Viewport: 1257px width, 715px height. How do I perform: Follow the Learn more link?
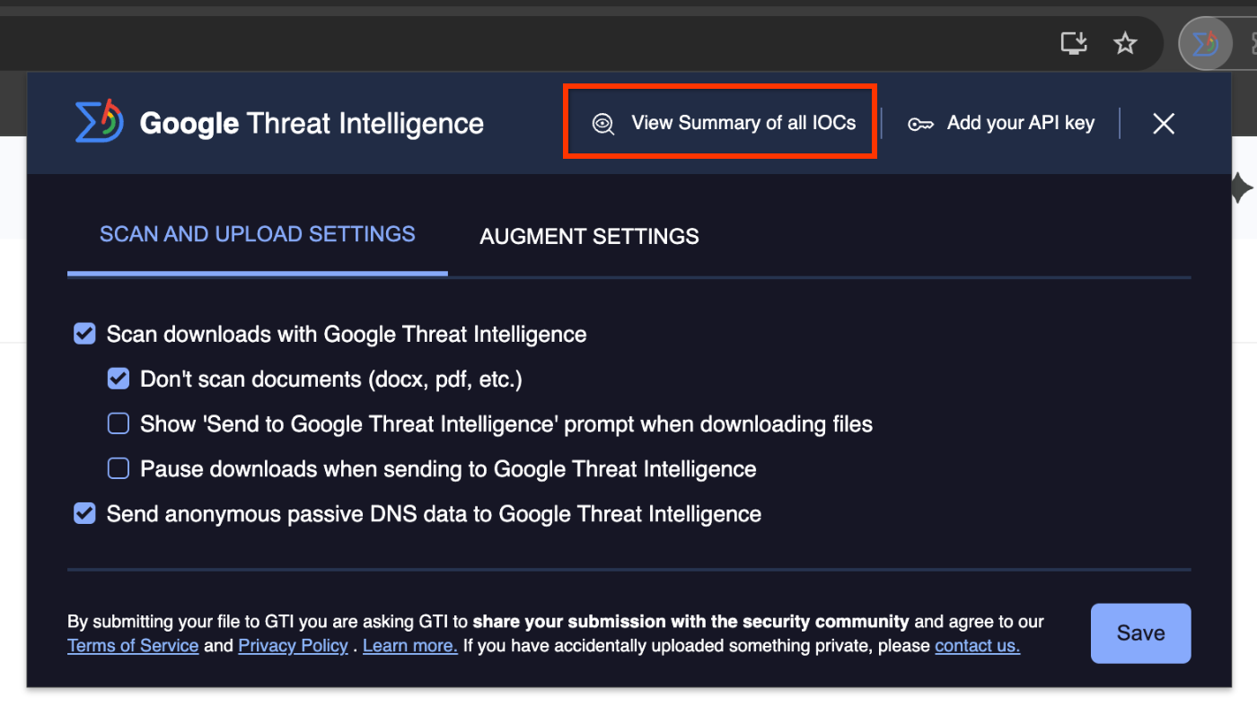410,646
